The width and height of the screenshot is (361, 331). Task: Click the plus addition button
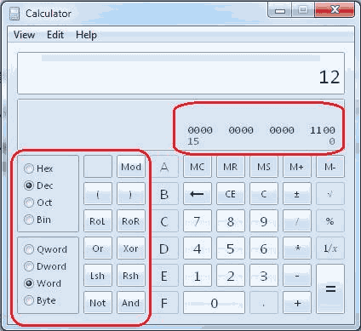(x=297, y=303)
